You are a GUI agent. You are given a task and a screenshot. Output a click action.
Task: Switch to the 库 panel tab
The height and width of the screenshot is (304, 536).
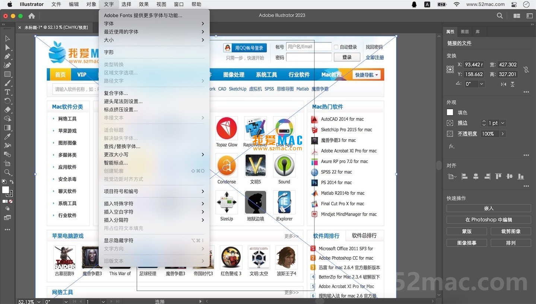point(478,32)
